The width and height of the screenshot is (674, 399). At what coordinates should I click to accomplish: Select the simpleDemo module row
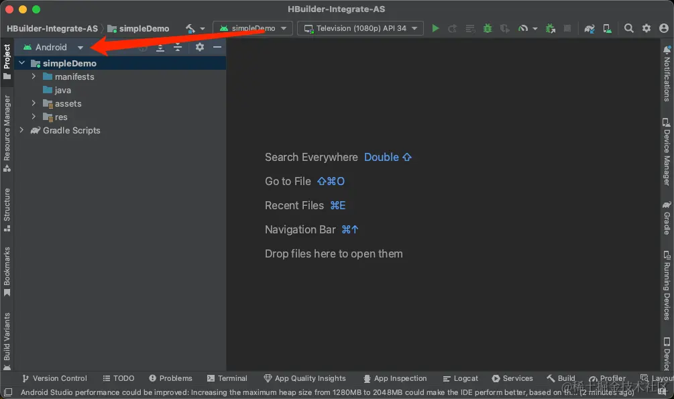(x=120, y=63)
